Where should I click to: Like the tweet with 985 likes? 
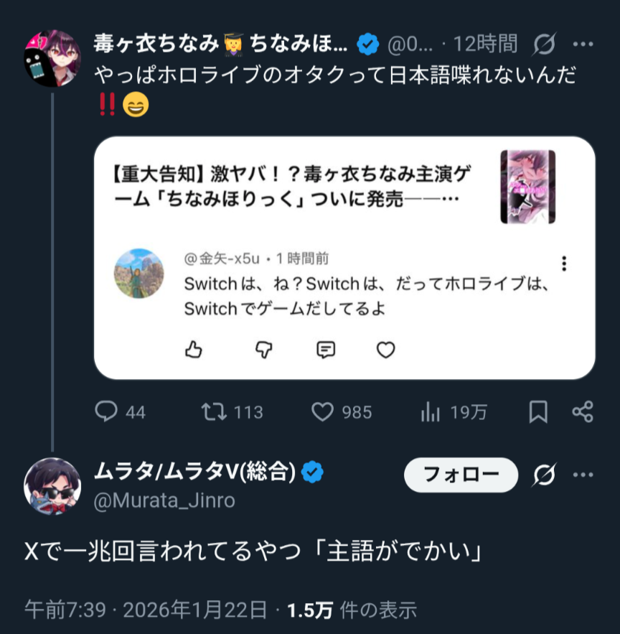(x=323, y=411)
